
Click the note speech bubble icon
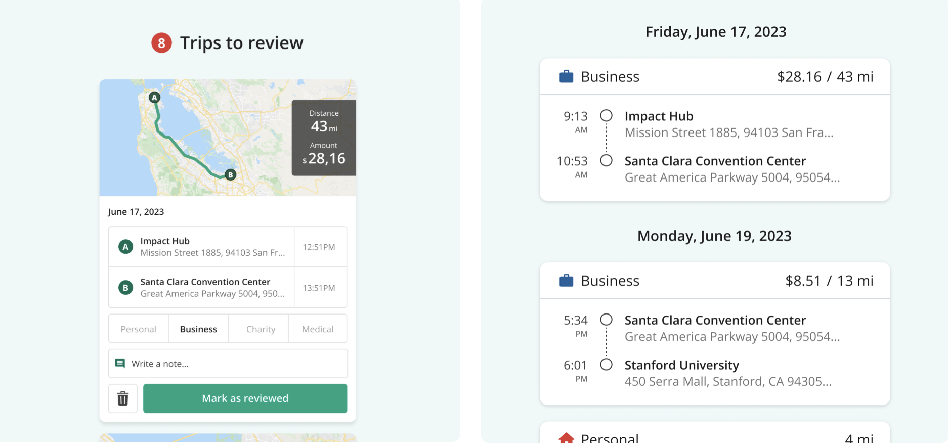120,364
